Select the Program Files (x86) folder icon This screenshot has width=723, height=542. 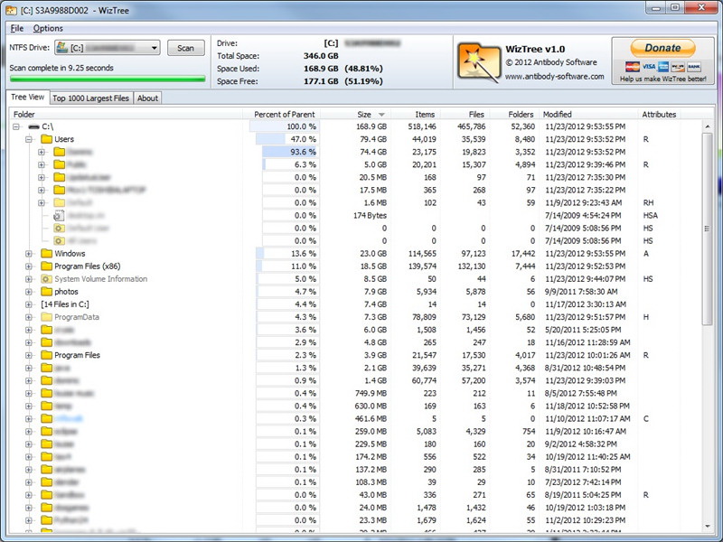click(47, 266)
